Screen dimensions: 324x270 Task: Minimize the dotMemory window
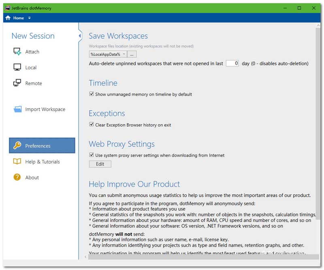tap(285, 8)
